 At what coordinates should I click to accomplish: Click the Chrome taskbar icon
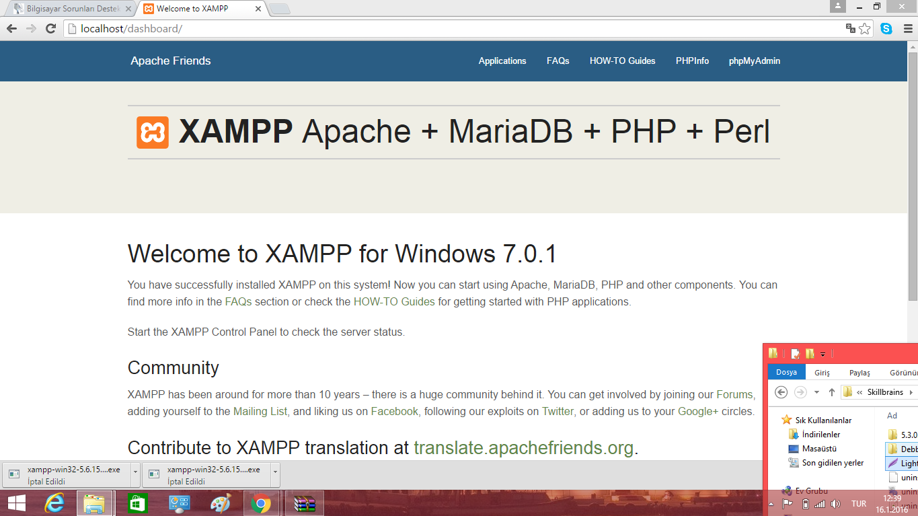[x=261, y=503]
